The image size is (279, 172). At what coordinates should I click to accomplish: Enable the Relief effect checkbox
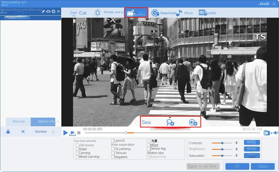[x=77, y=149]
